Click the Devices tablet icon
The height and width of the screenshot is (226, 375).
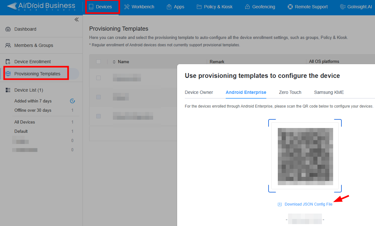[x=91, y=7]
